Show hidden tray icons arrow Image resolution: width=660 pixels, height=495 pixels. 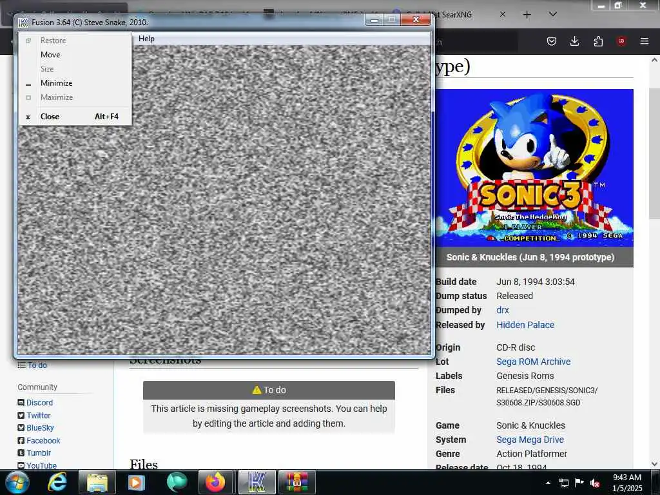click(548, 483)
